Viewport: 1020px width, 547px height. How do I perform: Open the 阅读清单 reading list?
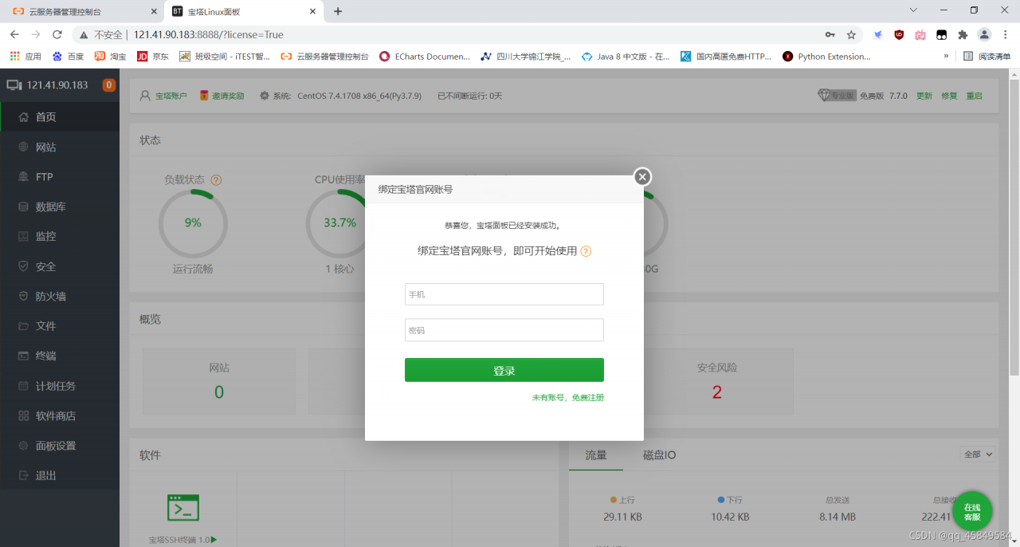coord(987,57)
